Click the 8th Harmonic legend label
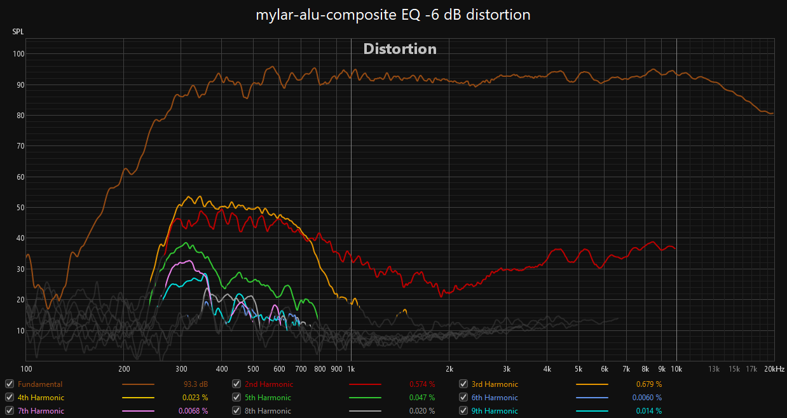The height and width of the screenshot is (418, 787). click(x=268, y=411)
